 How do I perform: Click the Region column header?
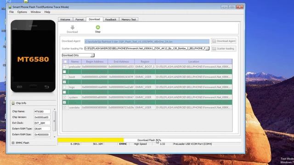[145, 61]
